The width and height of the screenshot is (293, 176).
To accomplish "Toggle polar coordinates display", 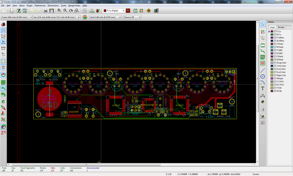I will point(3,36).
